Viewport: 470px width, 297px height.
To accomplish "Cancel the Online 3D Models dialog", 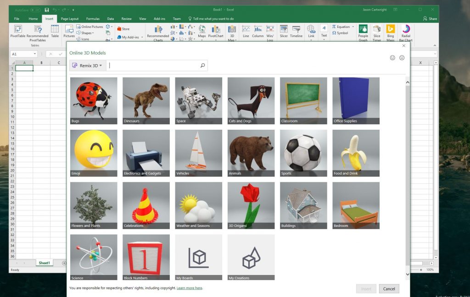I will (389, 289).
